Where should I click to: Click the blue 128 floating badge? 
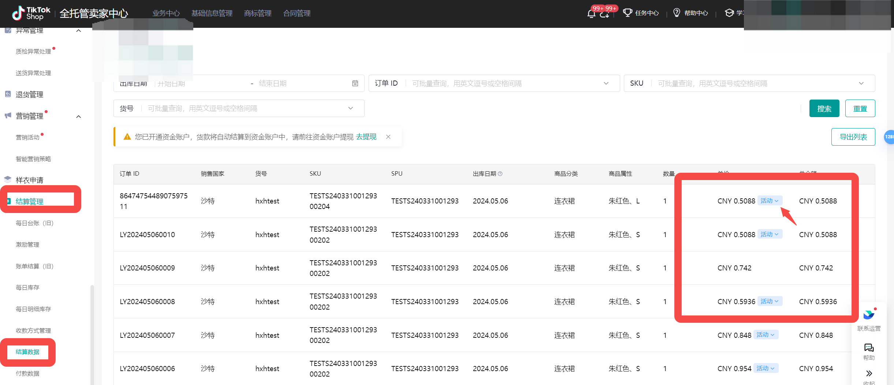pos(889,137)
